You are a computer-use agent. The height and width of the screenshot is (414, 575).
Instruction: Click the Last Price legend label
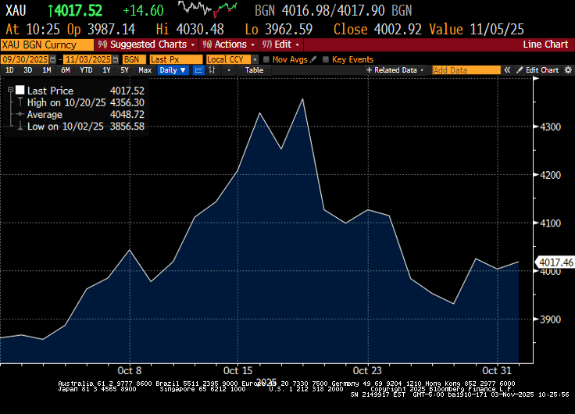tap(50, 91)
